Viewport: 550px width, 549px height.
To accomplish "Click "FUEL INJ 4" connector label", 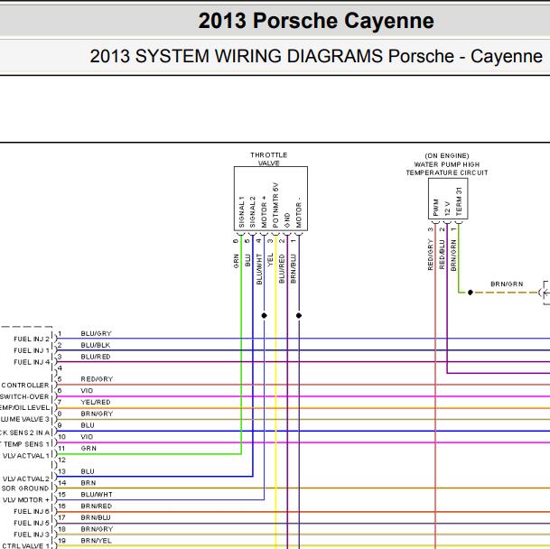I will click(x=32, y=362).
